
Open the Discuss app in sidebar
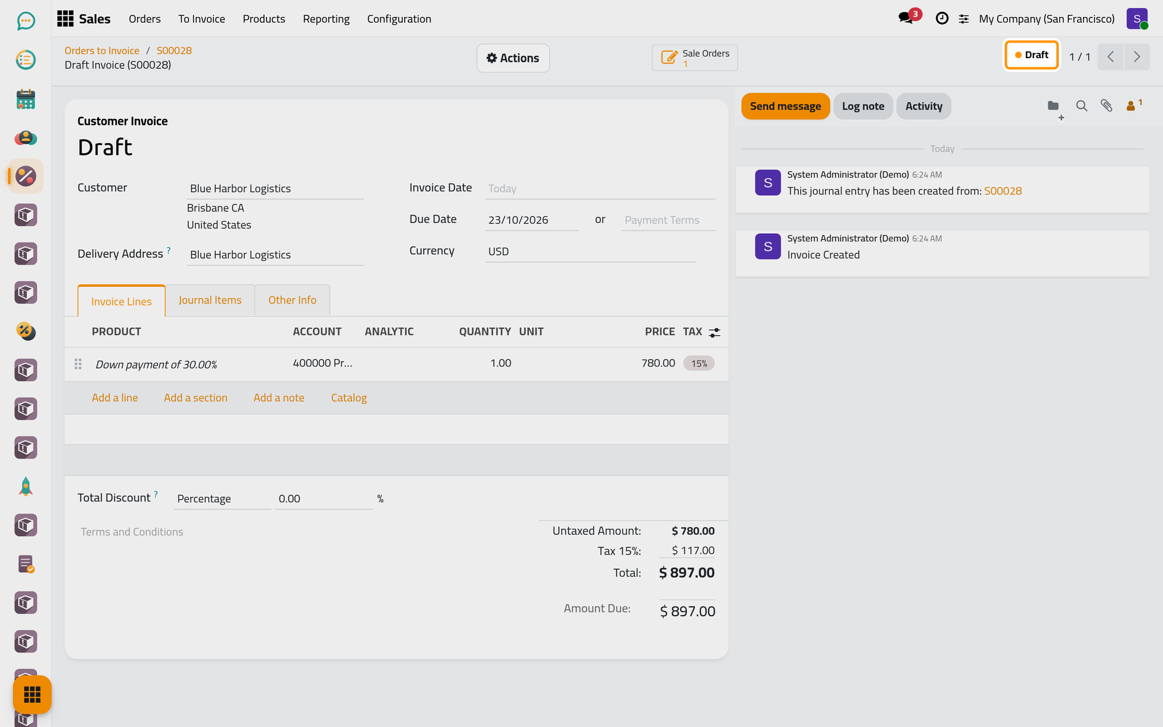tap(25, 21)
